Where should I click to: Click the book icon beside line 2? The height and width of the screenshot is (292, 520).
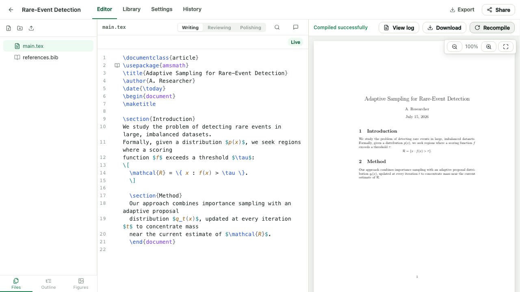[x=117, y=65]
